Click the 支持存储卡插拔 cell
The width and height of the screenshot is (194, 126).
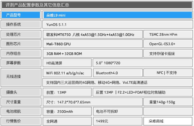click(x=168, y=54)
